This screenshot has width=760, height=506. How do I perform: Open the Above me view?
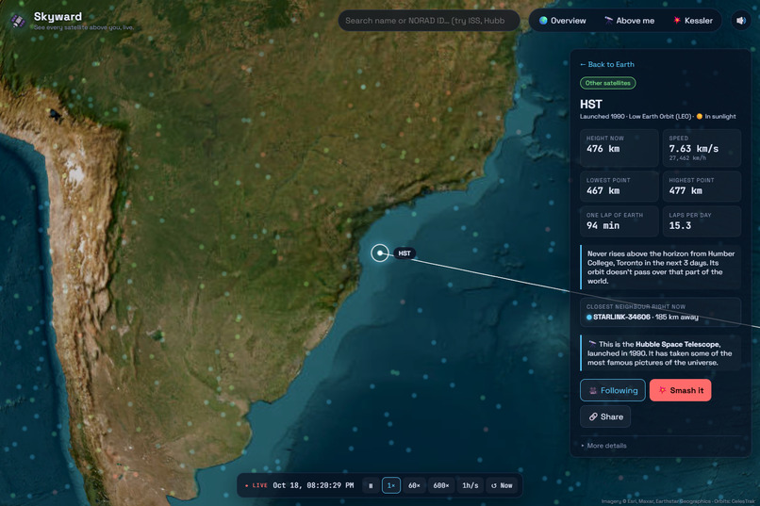[629, 21]
